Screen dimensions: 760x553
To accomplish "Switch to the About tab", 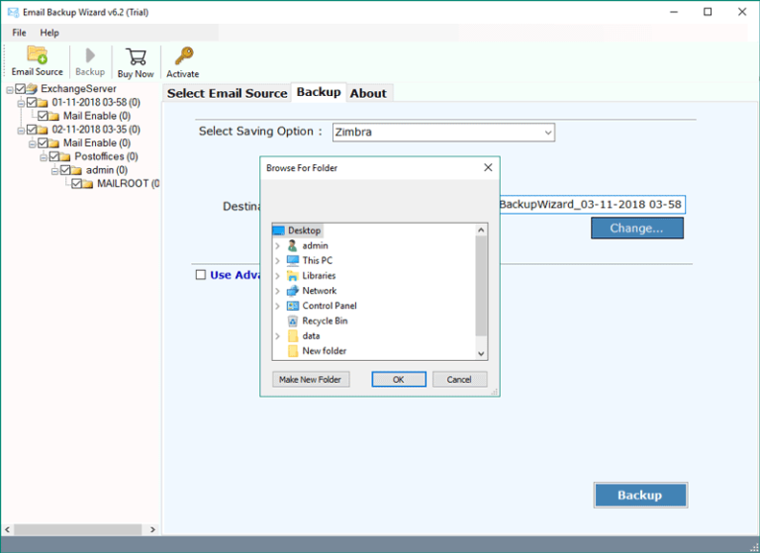I will pyautogui.click(x=368, y=93).
